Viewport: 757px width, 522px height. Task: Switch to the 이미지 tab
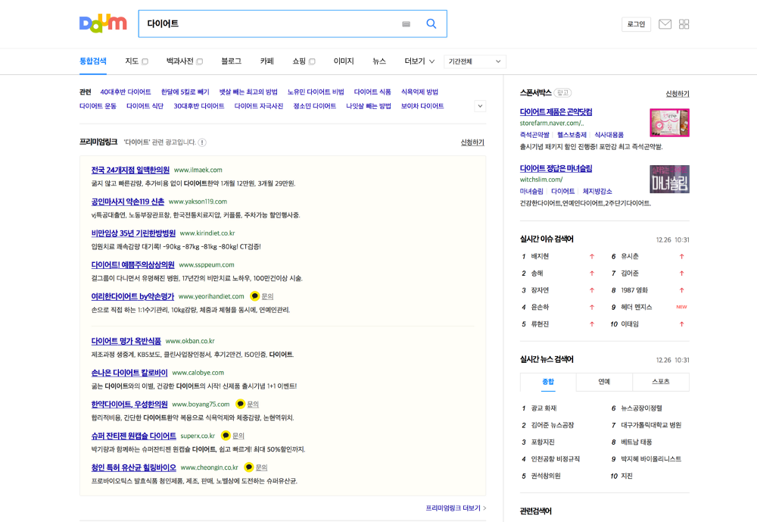[x=344, y=61]
